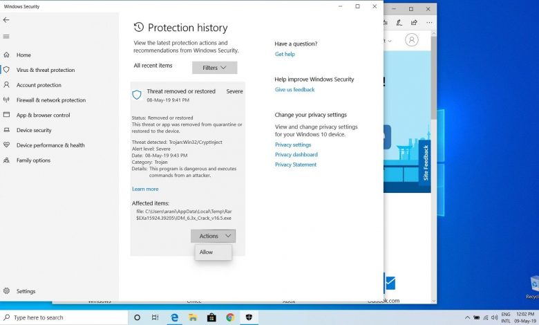Click the Family options people icon
This screenshot has height=325, width=539.
[x=6, y=160]
